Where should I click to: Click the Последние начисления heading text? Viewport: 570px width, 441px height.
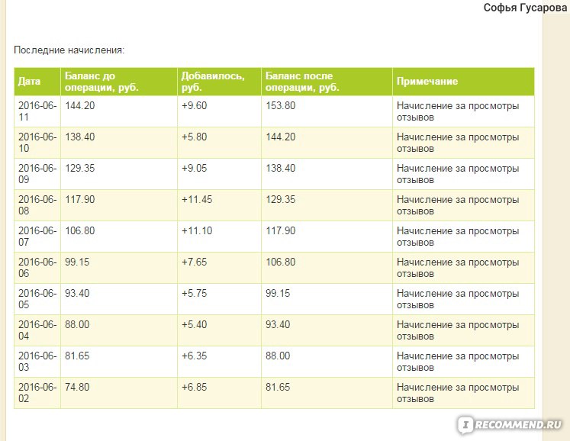click(69, 50)
